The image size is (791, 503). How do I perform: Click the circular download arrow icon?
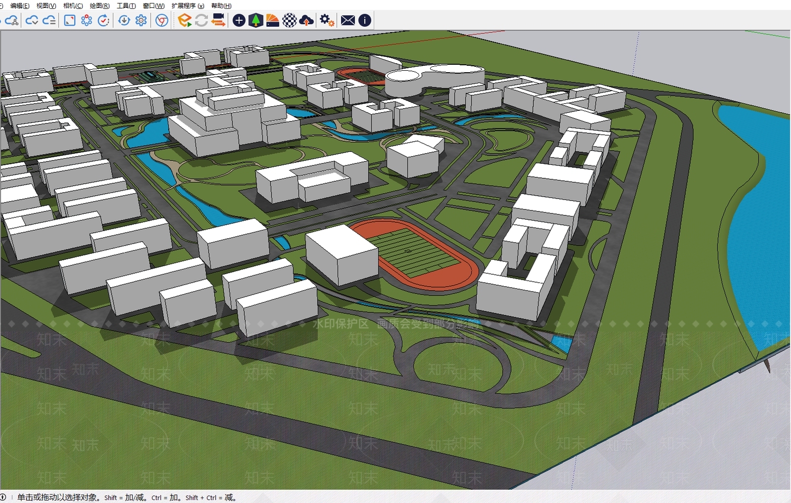click(x=124, y=20)
